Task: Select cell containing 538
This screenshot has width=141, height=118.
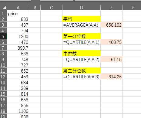Action: [x=18, y=53]
